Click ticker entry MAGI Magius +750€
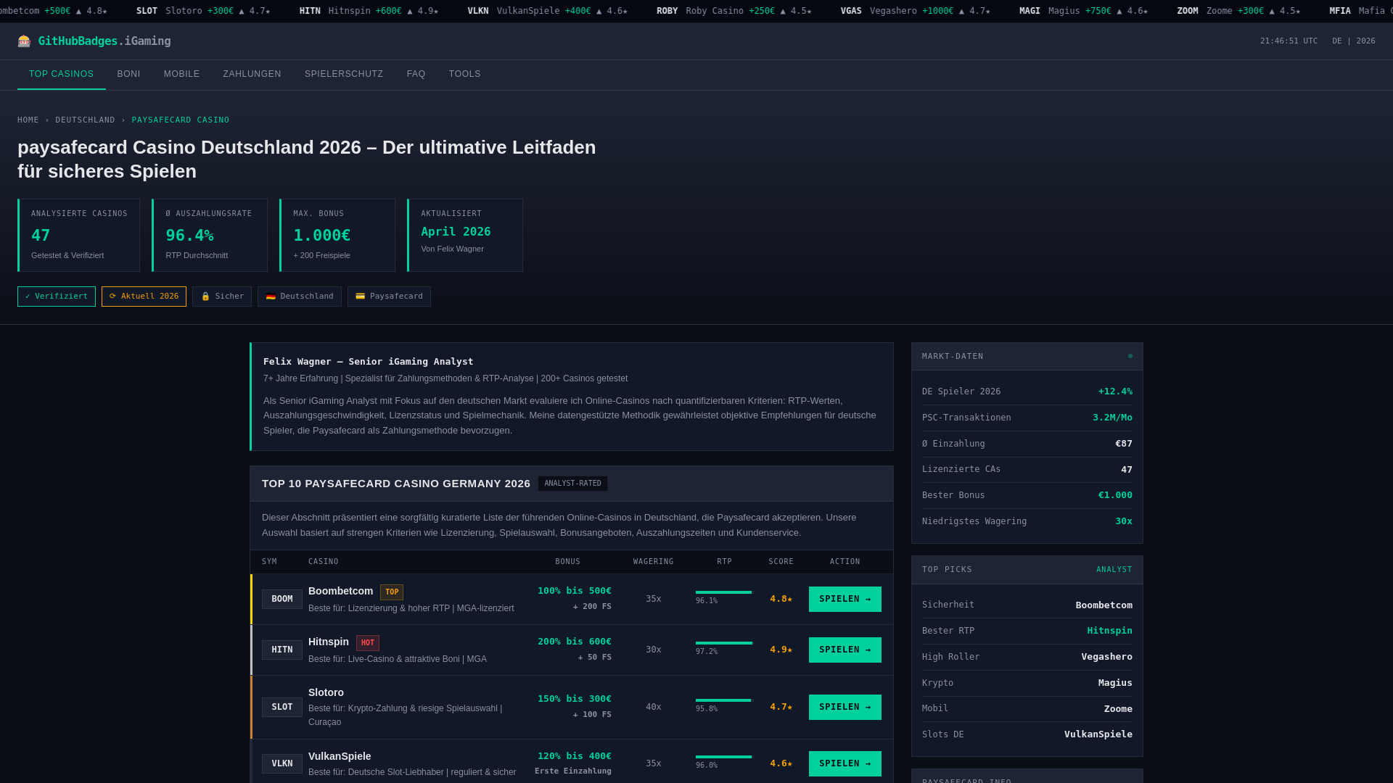This screenshot has width=1393, height=783. (1083, 11)
